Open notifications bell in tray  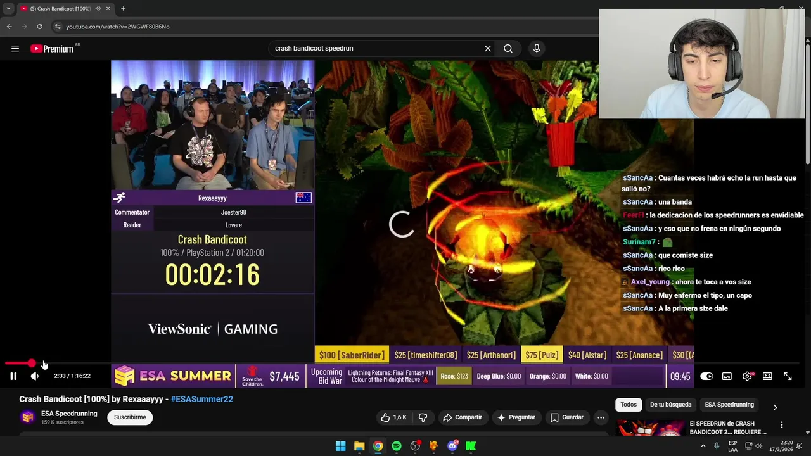click(800, 446)
